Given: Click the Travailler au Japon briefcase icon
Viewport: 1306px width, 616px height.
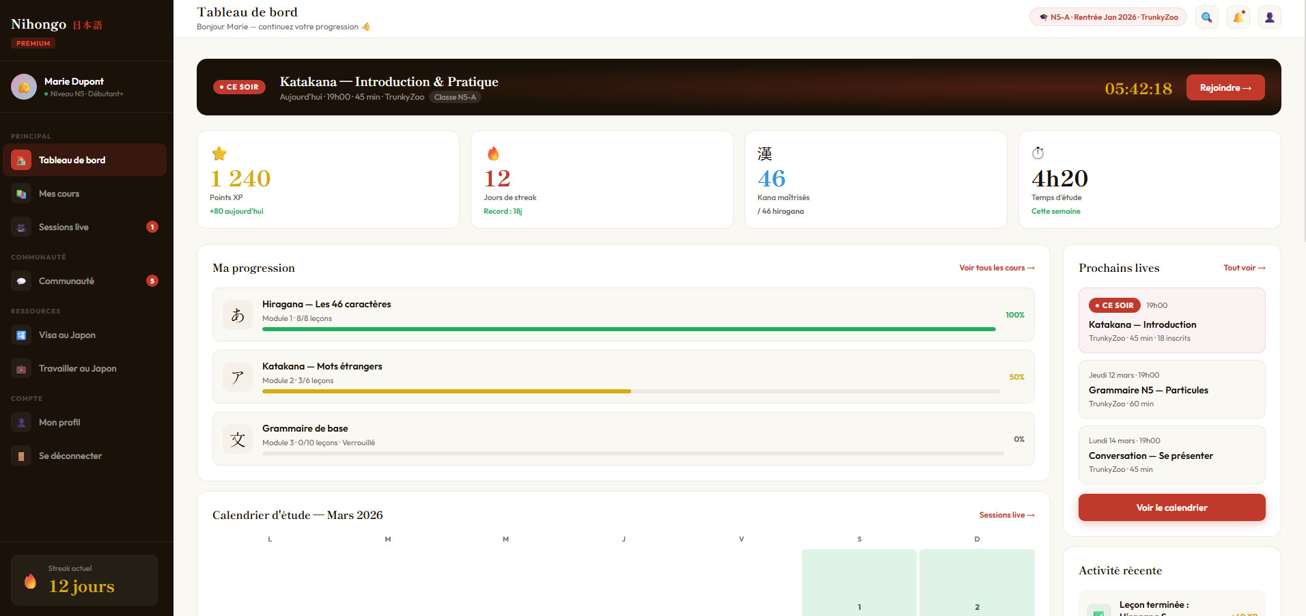Looking at the screenshot, I should coord(21,369).
